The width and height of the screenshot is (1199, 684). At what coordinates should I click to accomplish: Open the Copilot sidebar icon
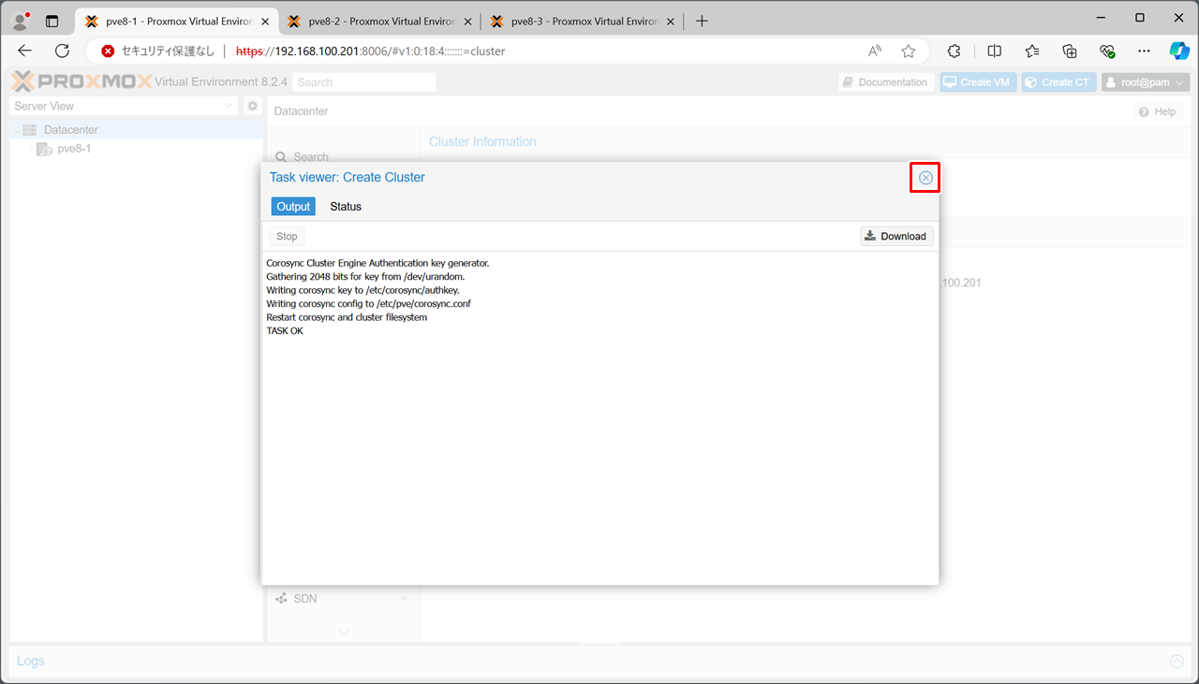[x=1178, y=51]
